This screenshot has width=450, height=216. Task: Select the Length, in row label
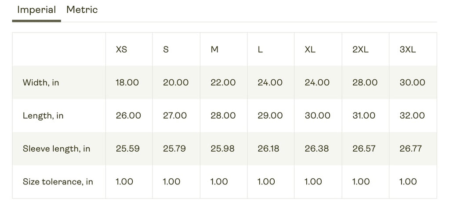click(x=43, y=116)
